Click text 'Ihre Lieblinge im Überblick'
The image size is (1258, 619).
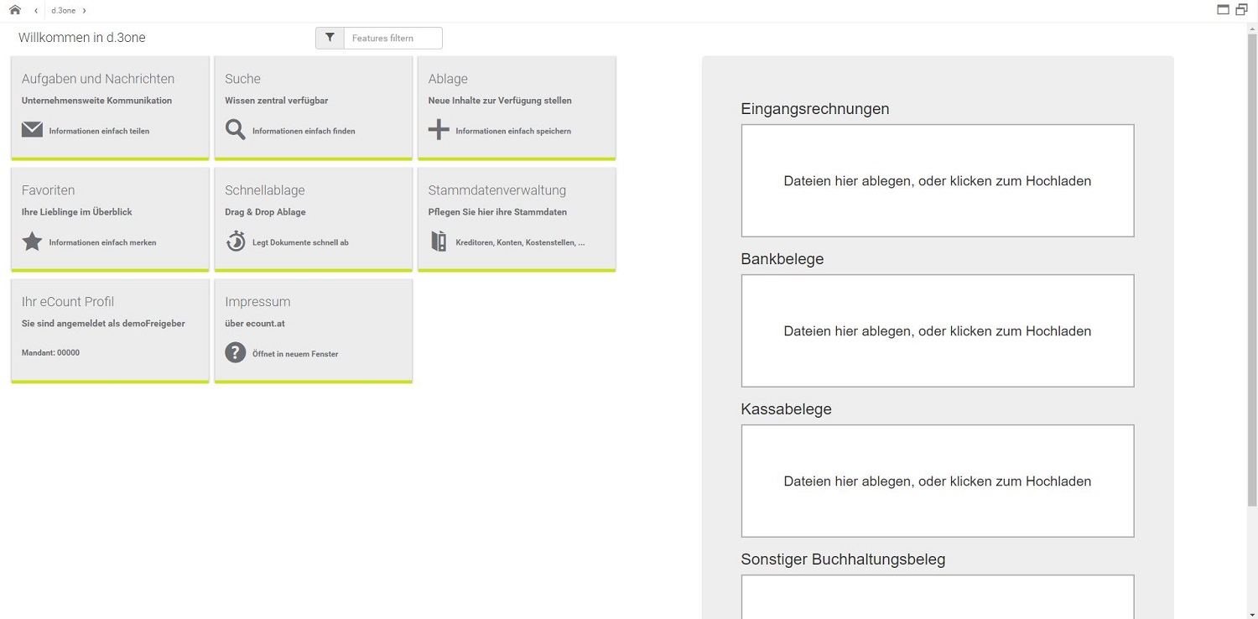77,212
